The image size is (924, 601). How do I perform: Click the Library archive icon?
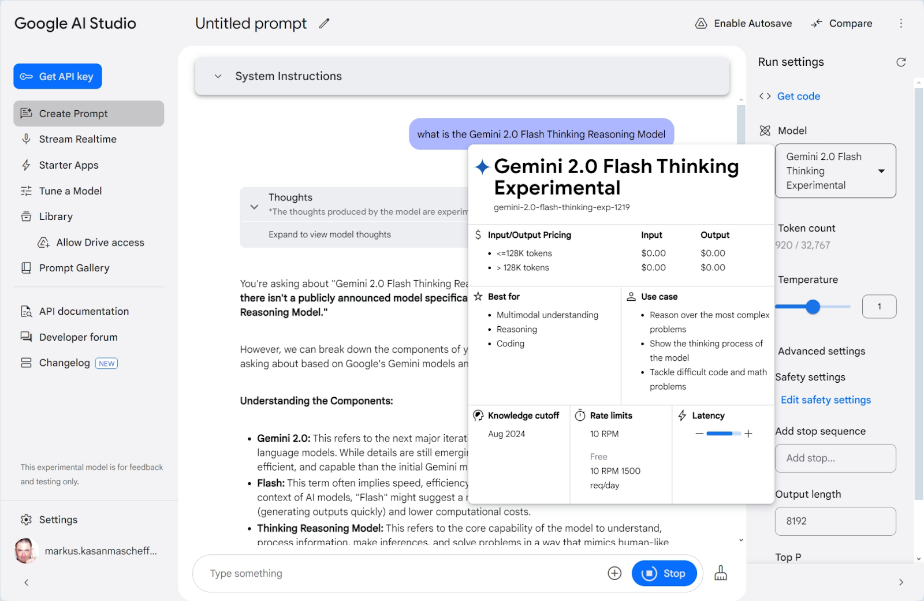pos(26,216)
